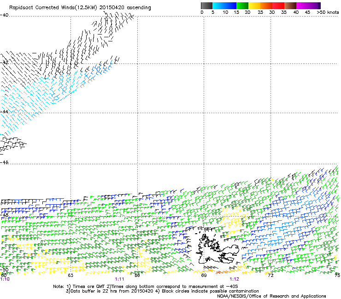Click the '-44' latitude axis label

[4, 111]
